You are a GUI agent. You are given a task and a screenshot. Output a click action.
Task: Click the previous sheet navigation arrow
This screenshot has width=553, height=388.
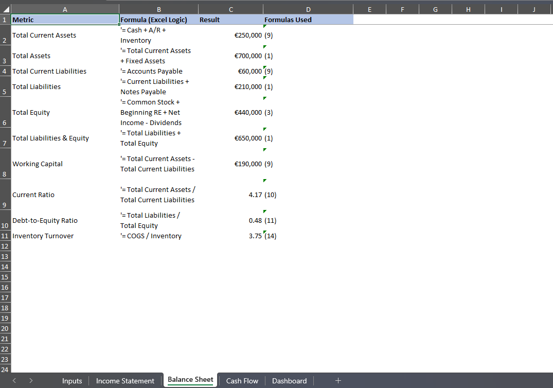[14, 381]
